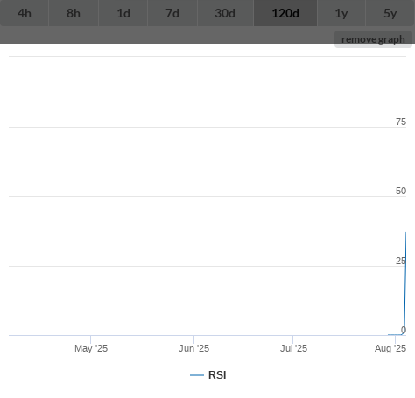The image size is (415, 398).
Task: Toggle the RSI legend series
Action: coord(208,375)
